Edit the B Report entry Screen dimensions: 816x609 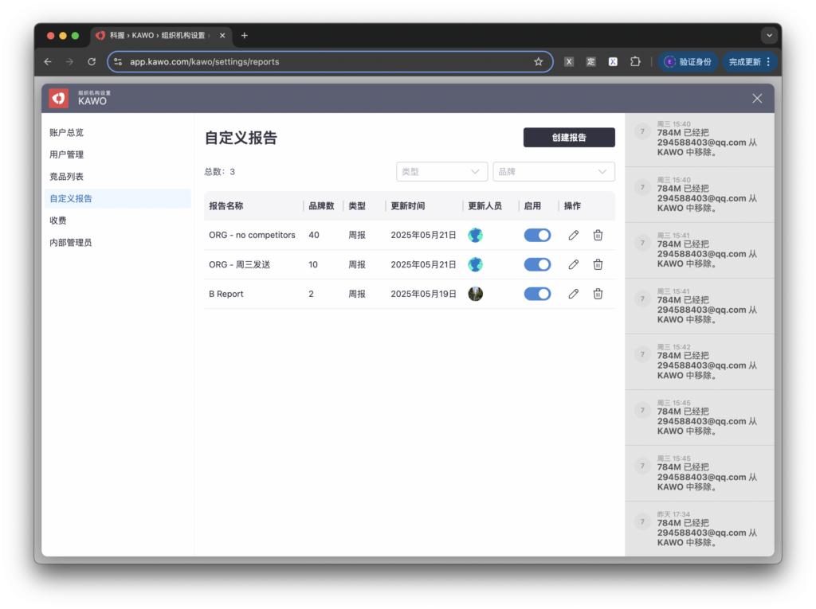[x=573, y=294]
